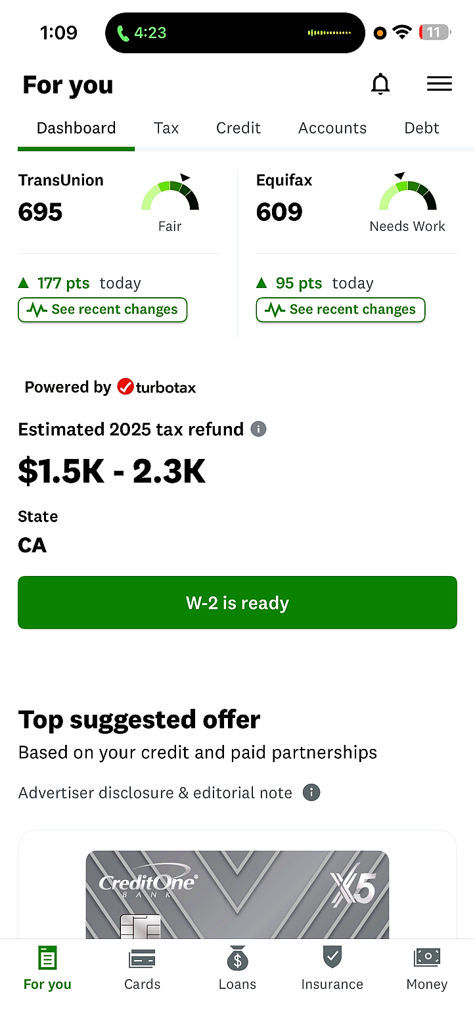Select the Accounts tab
Screen dimensions: 475x1031
point(332,128)
